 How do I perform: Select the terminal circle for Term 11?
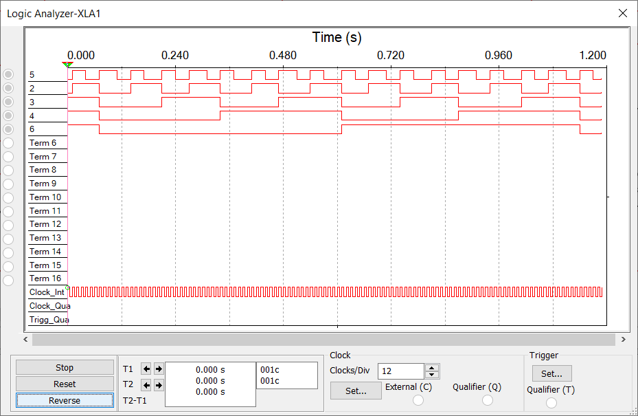tap(8, 212)
